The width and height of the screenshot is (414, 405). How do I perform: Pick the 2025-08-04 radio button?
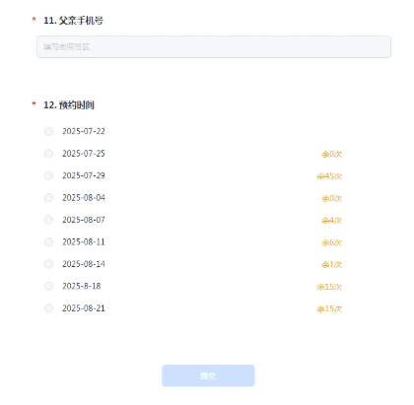48,198
